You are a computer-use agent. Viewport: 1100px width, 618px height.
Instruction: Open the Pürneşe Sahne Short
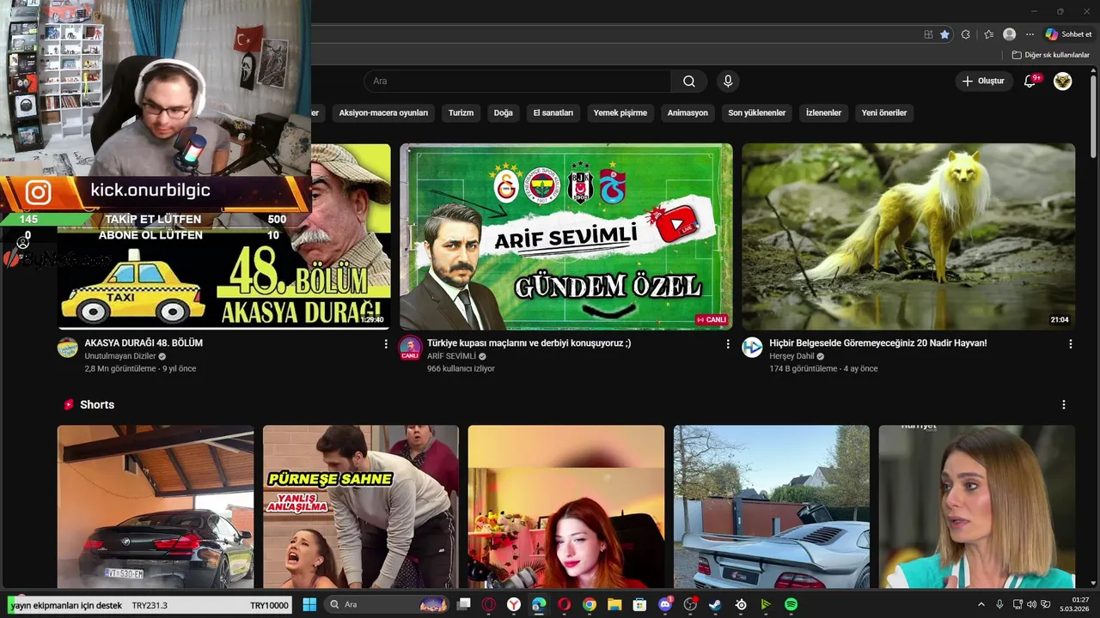[x=361, y=506]
